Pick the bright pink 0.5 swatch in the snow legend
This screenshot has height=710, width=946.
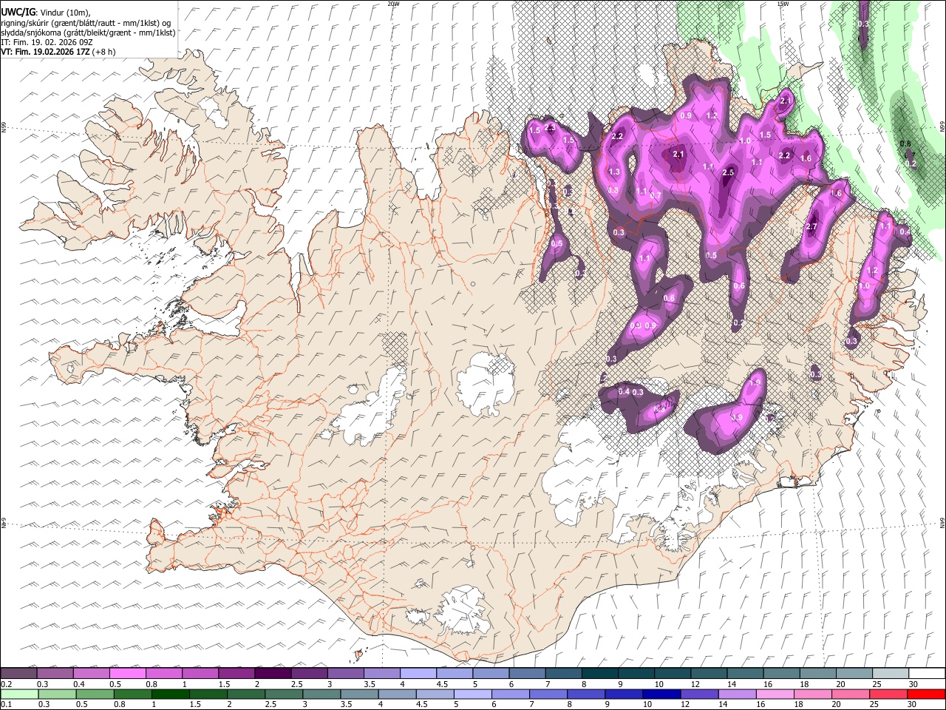tap(128, 674)
